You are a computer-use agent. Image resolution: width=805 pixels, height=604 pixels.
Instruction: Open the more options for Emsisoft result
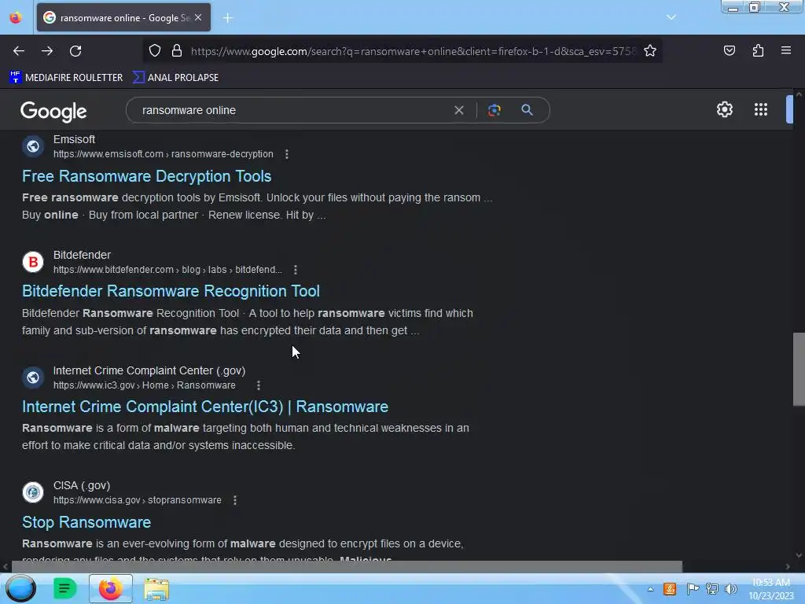click(287, 154)
